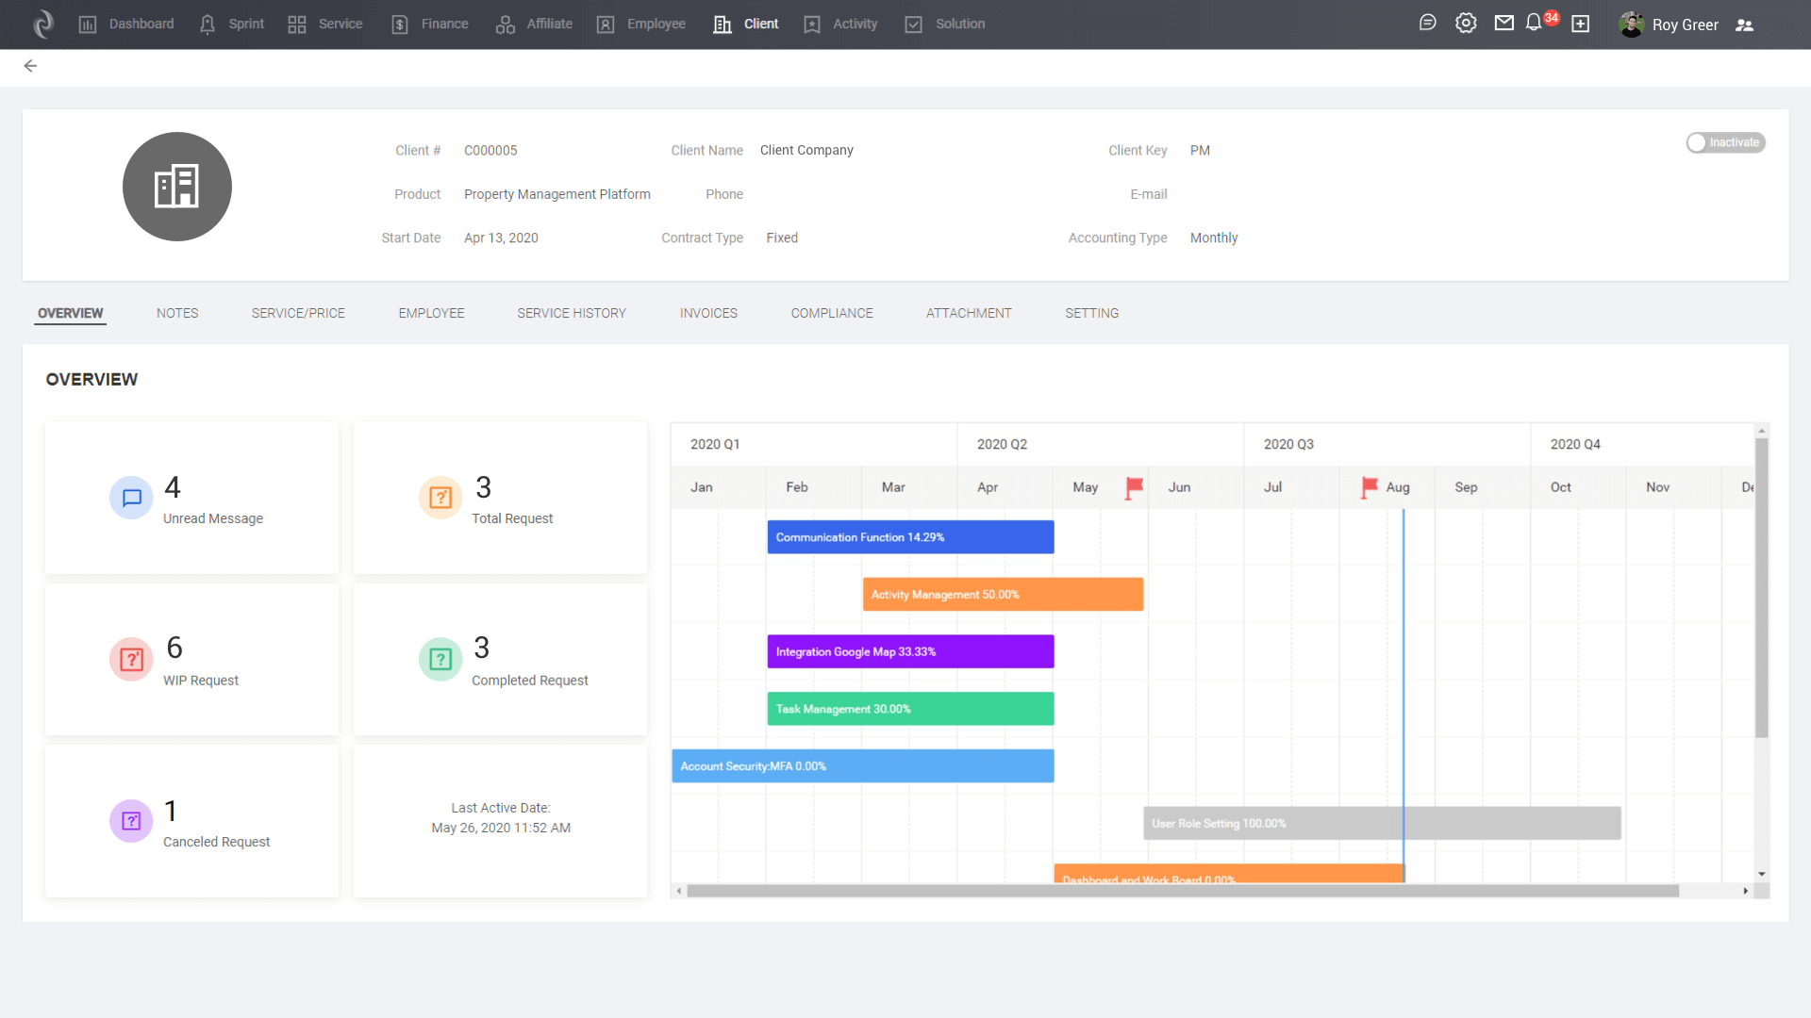This screenshot has width=1811, height=1018.
Task: Click the WIP Request red icon
Action: (x=131, y=659)
